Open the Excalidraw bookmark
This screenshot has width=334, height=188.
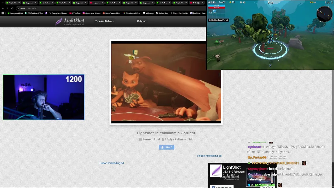[198, 13]
